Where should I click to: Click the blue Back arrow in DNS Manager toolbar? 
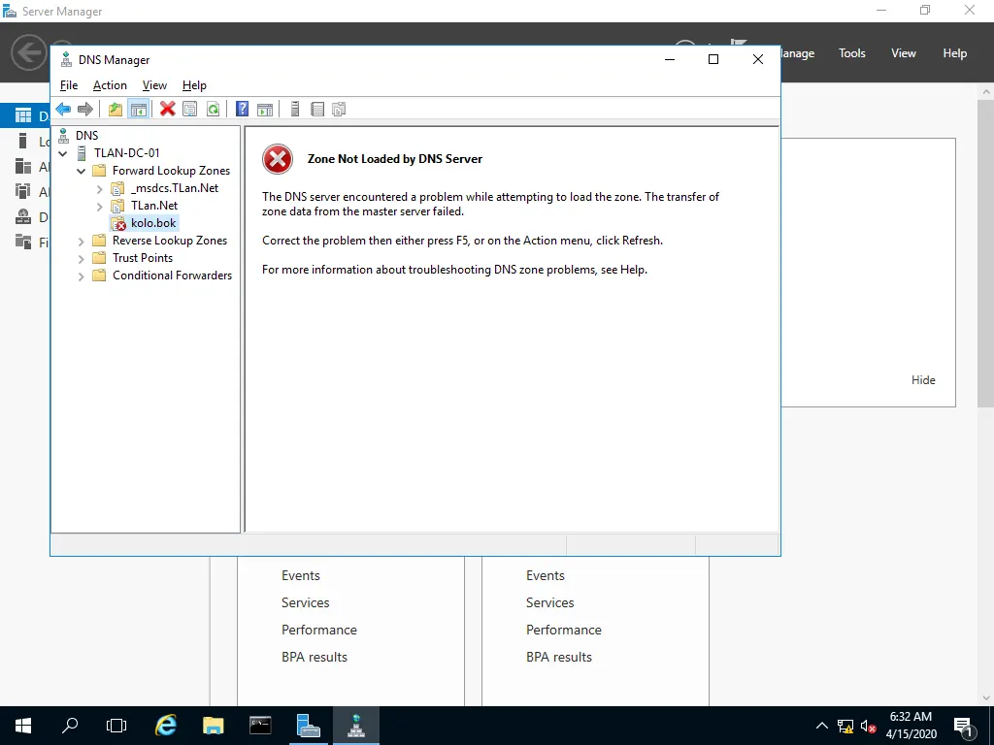pyautogui.click(x=63, y=109)
